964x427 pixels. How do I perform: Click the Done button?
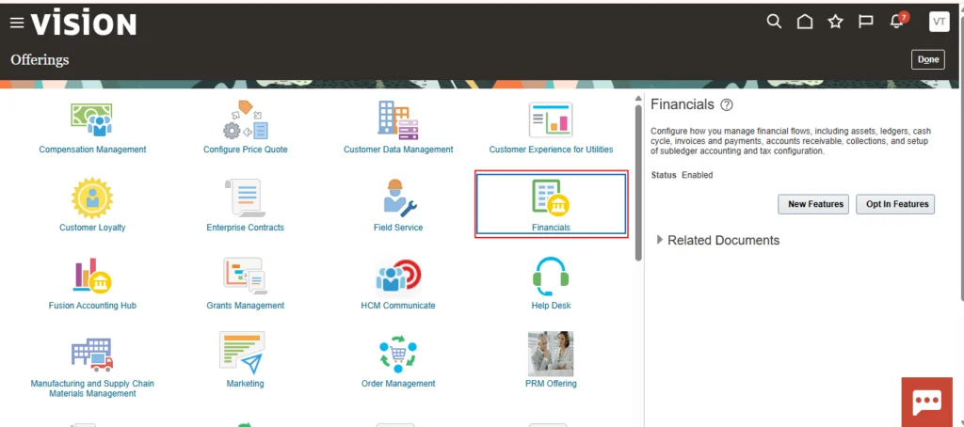click(x=927, y=59)
